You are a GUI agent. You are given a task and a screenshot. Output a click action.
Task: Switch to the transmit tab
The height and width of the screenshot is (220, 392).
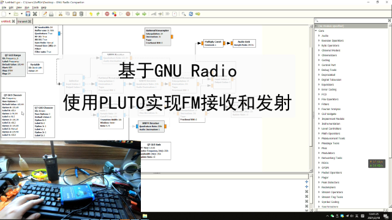pos(23,21)
